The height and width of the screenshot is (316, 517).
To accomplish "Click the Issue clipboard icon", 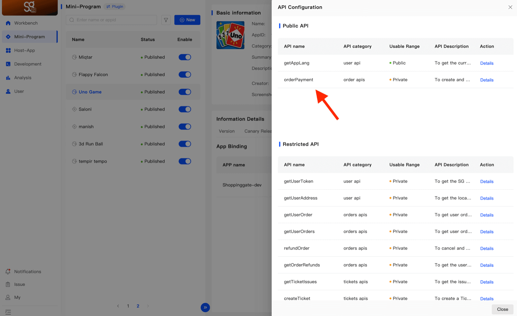I will [8, 284].
